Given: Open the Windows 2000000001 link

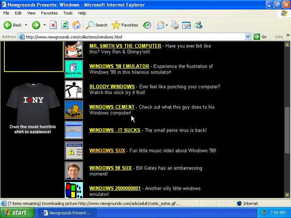Looking at the screenshot, I should (115, 188).
